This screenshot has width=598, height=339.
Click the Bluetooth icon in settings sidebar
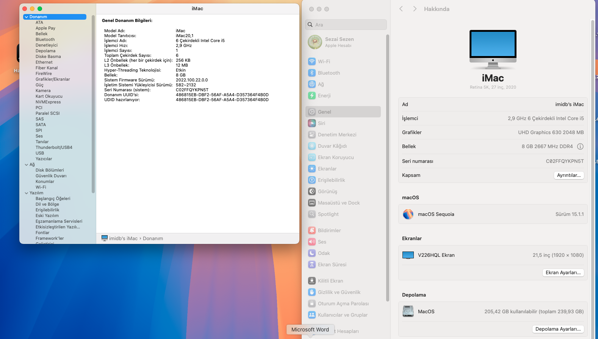[x=312, y=73]
